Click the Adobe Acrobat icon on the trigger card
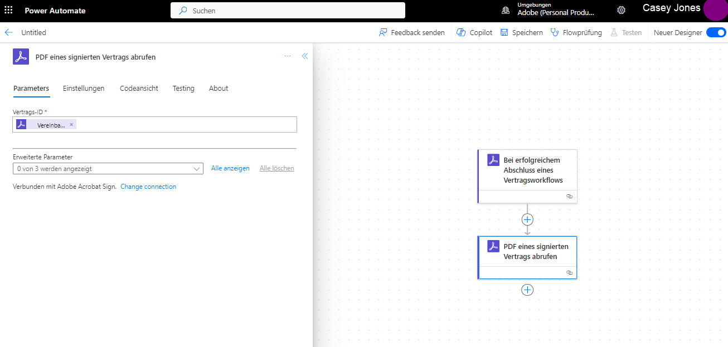Screen dimensions: 728x347 [x=493, y=159]
